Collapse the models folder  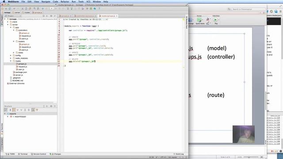(14, 42)
